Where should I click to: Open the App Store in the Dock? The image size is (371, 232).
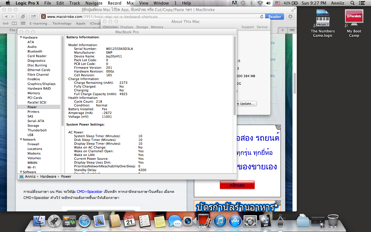point(235,222)
